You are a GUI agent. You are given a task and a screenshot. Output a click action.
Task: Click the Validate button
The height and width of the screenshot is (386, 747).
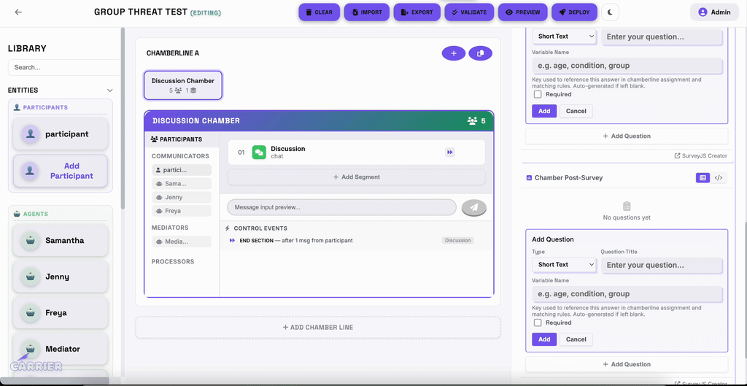click(469, 12)
